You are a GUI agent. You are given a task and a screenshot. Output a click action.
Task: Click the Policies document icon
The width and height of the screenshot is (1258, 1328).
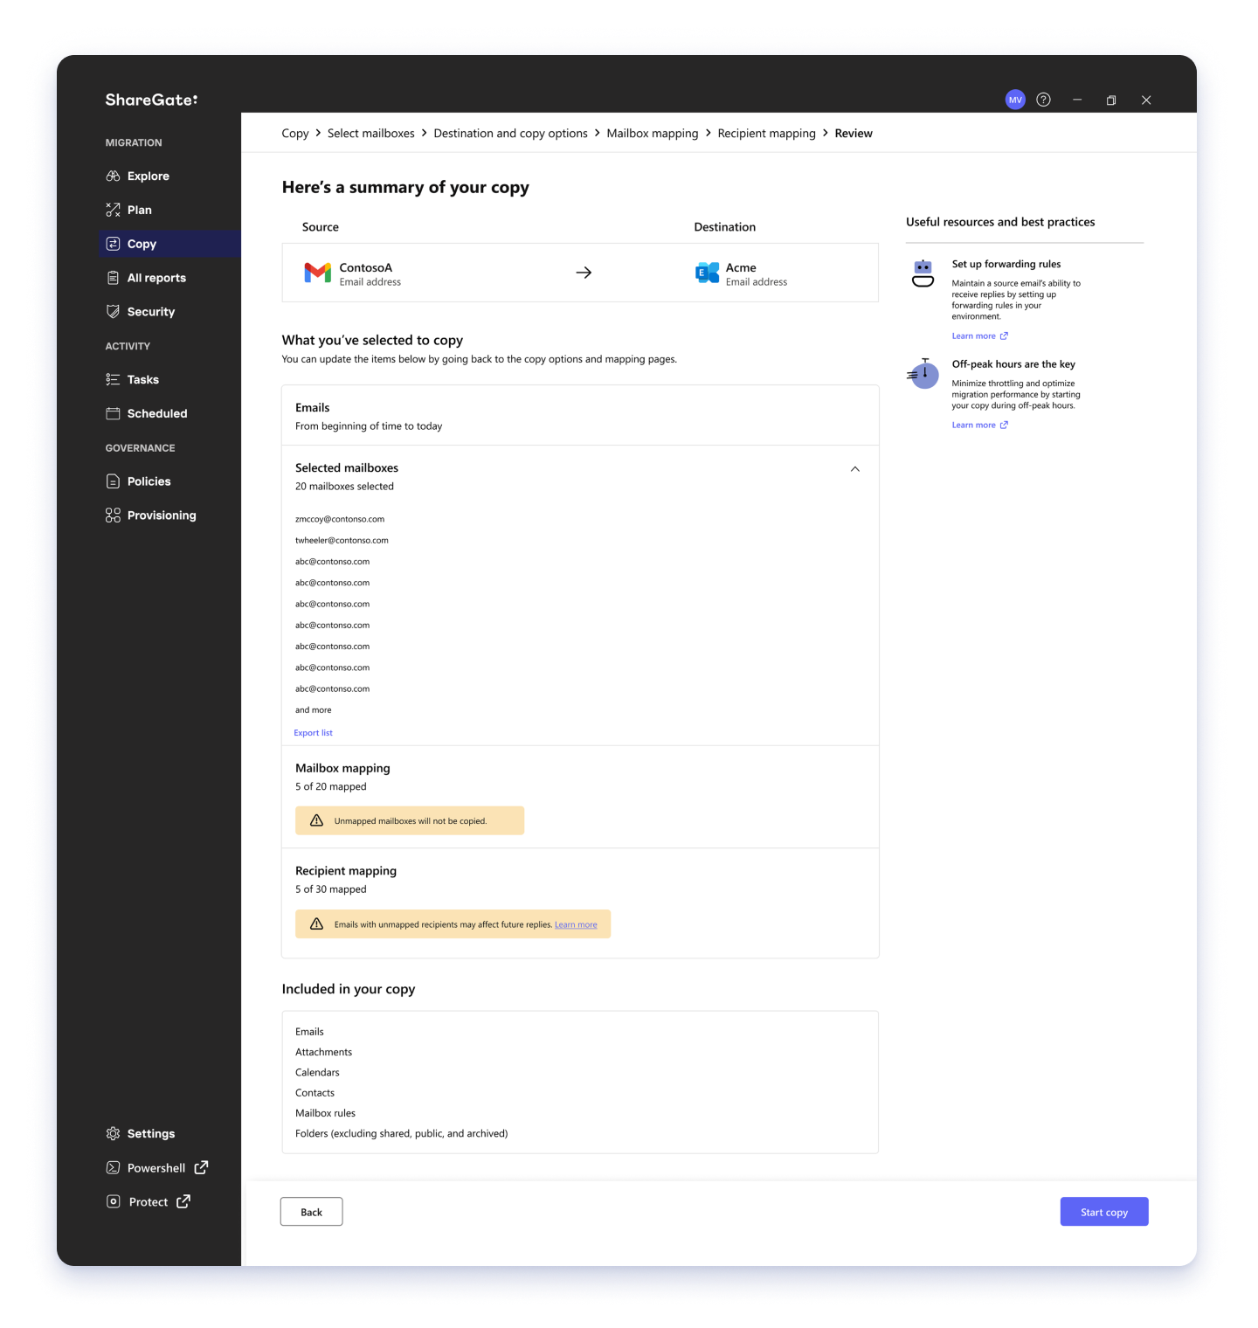point(113,481)
